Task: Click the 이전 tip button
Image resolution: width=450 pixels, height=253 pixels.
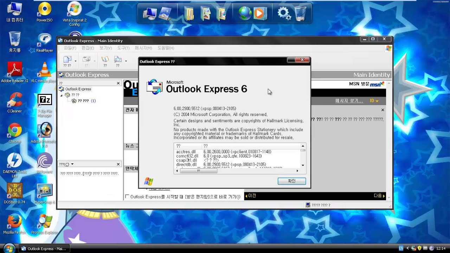Action: [251, 196]
